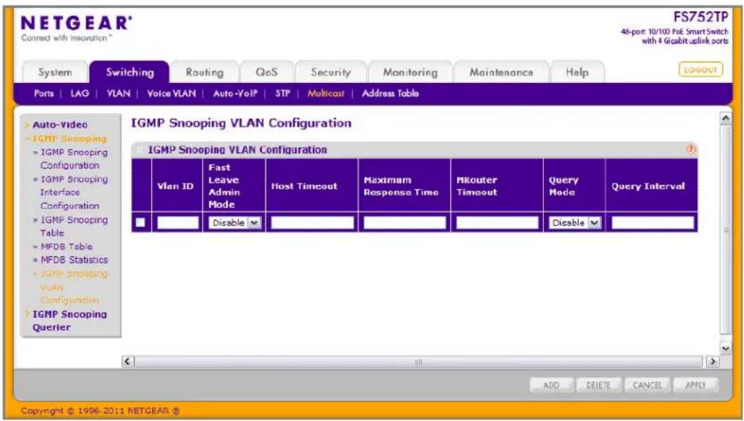The height and width of the screenshot is (421, 744).
Task: Open the Address Table submenu
Action: [390, 94]
